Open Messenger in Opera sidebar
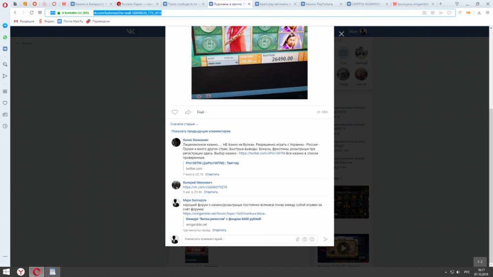This screenshot has height=277, width=493. tap(5, 26)
